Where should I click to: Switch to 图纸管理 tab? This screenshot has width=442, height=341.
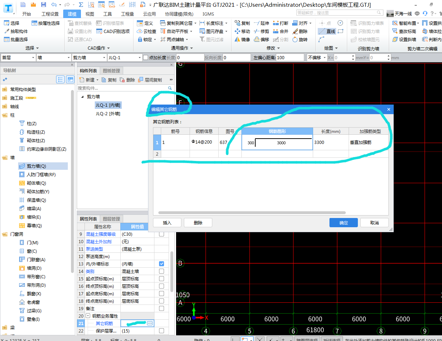pyautogui.click(x=111, y=71)
